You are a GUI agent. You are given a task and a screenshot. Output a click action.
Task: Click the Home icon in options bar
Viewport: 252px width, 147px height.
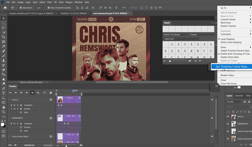click(5, 8)
